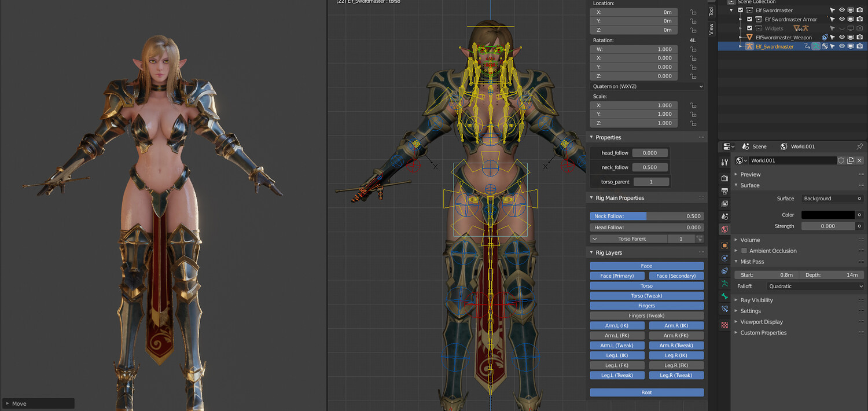Click the new world duplicate icon

click(850, 160)
